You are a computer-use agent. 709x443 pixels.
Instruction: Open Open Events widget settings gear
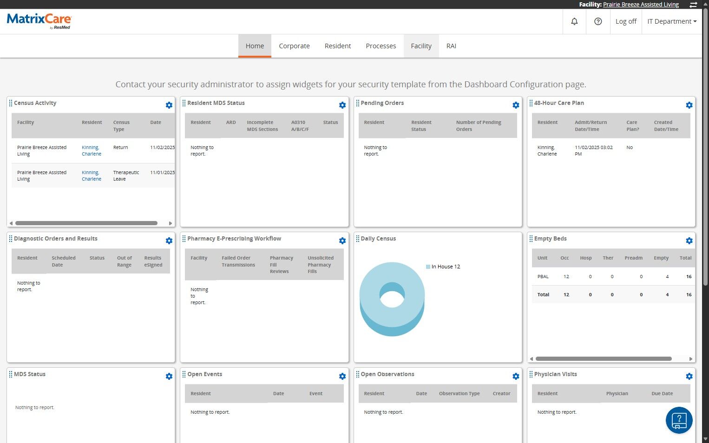tap(342, 376)
